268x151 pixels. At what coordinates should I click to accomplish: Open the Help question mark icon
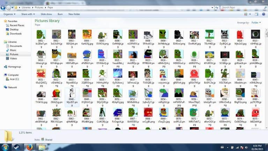click(263, 14)
